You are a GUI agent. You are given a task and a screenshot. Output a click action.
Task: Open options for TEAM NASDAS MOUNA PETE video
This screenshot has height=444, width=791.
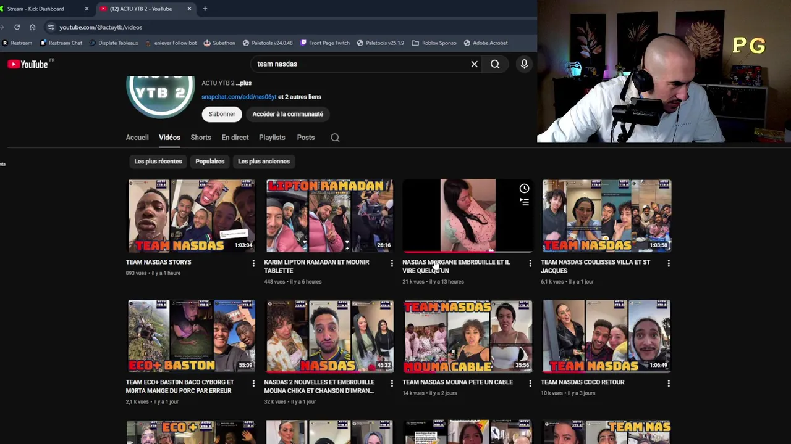(x=530, y=384)
